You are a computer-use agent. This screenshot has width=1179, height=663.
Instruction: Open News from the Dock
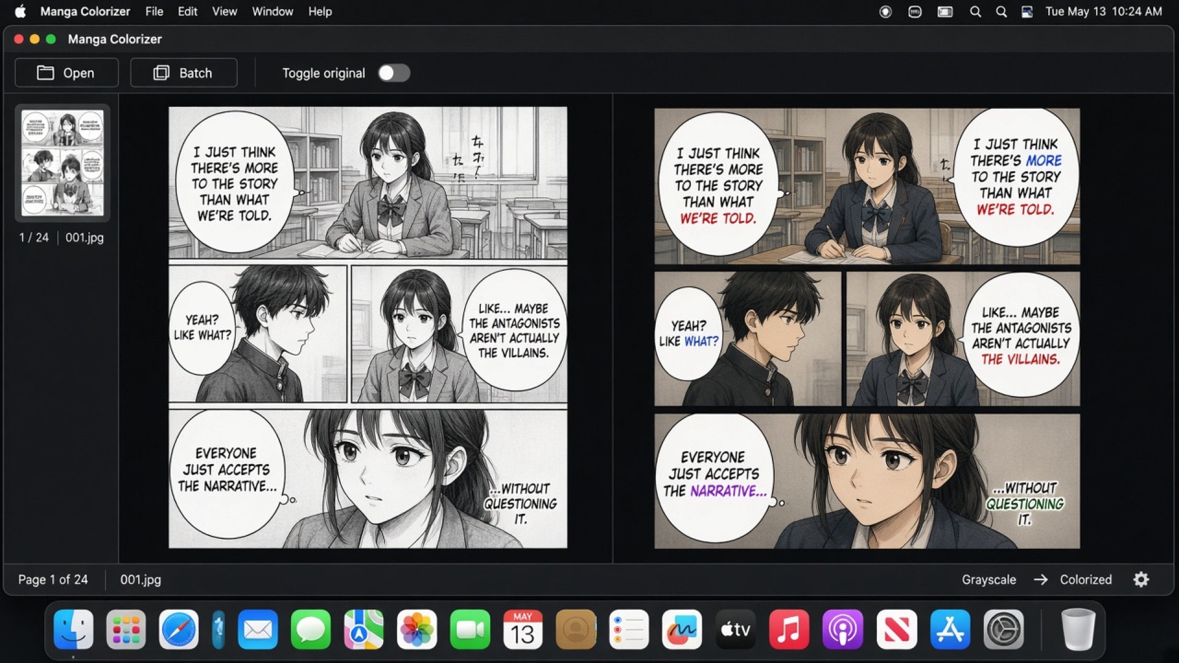point(897,629)
